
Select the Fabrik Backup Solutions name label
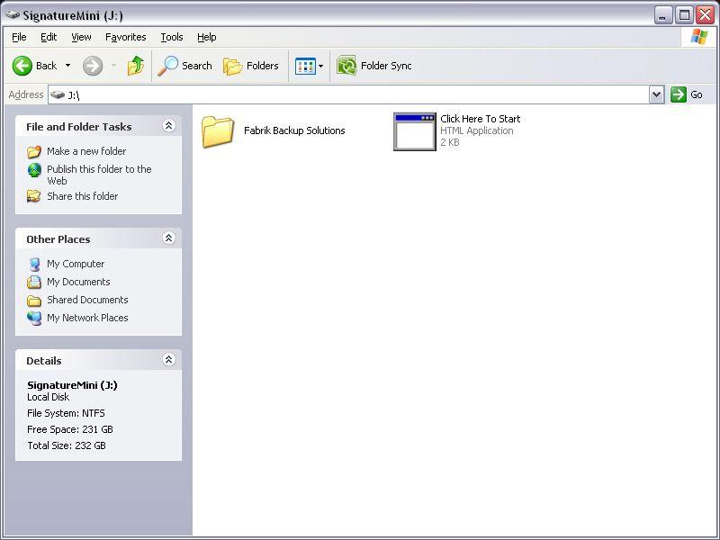coord(294,130)
